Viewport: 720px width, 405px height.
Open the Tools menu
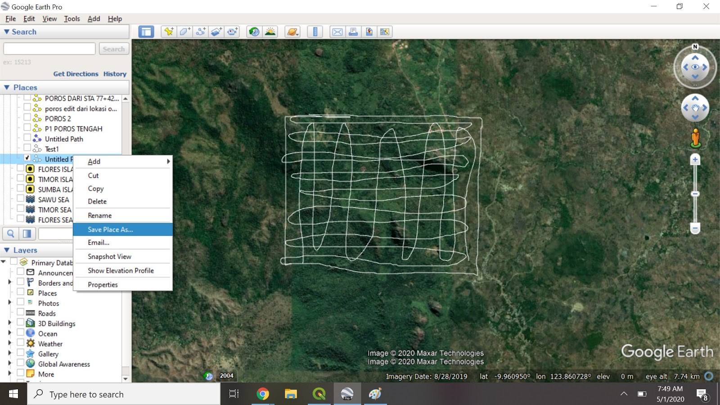[72, 18]
